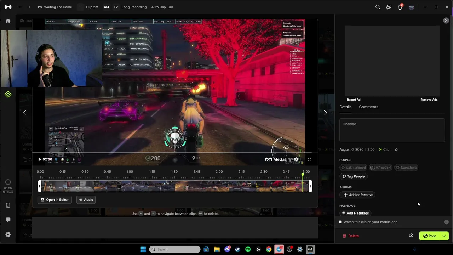
Task: Open File Explorer from the taskbar
Action: (x=217, y=249)
